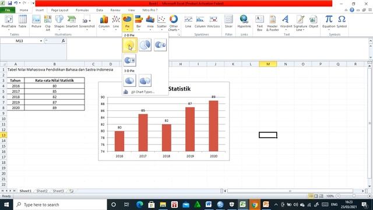Open the Scatter chart dropdown
This screenshot has height=210, width=373.
coord(162,23)
